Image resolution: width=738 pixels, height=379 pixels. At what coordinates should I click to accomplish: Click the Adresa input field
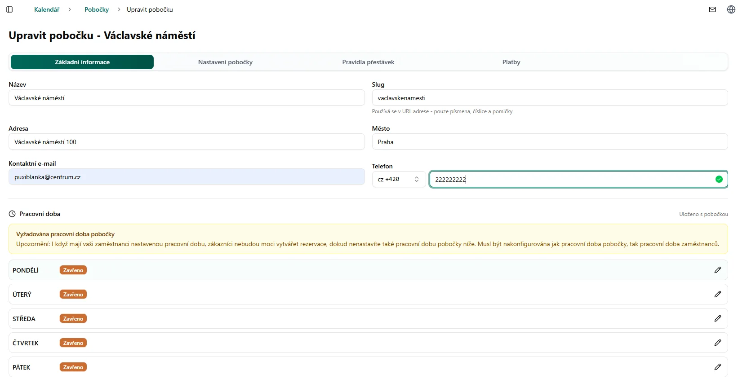click(187, 142)
